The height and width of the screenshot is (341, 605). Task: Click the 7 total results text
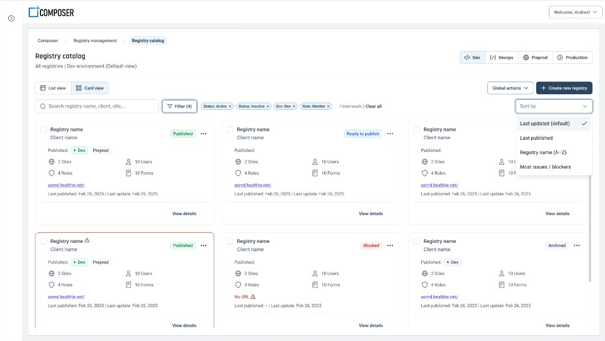(350, 106)
